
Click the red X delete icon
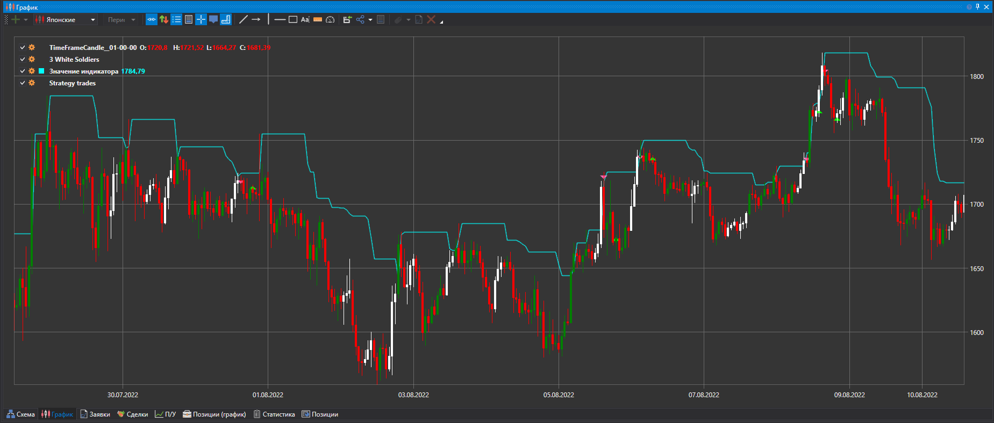(431, 20)
